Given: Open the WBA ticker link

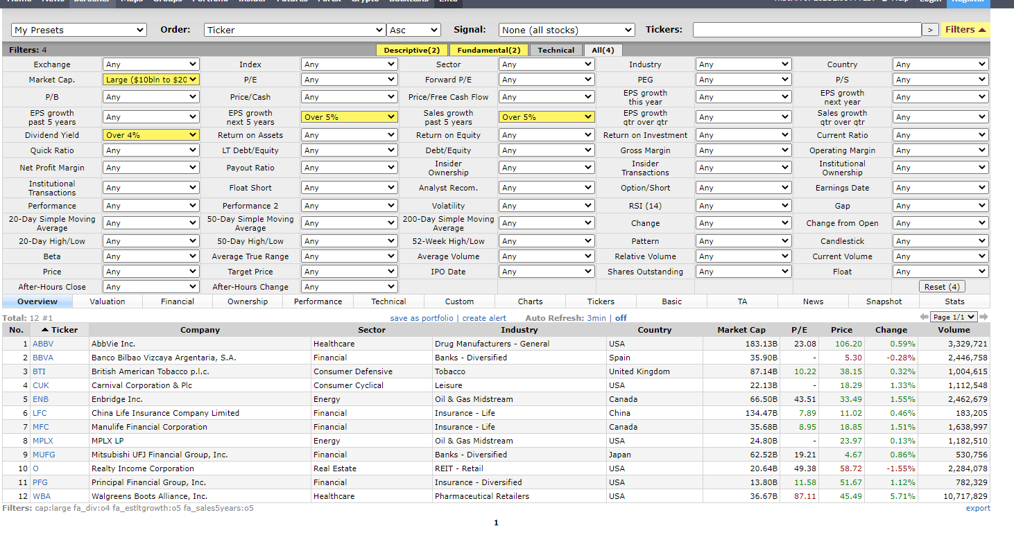Looking at the screenshot, I should [x=42, y=496].
